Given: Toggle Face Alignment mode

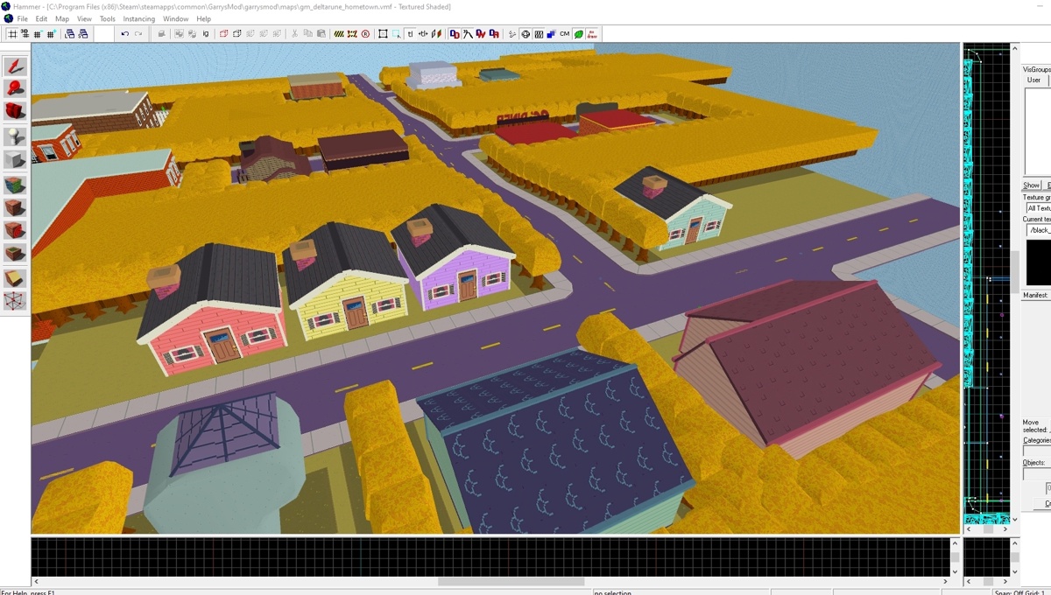Looking at the screenshot, I should tap(436, 34).
